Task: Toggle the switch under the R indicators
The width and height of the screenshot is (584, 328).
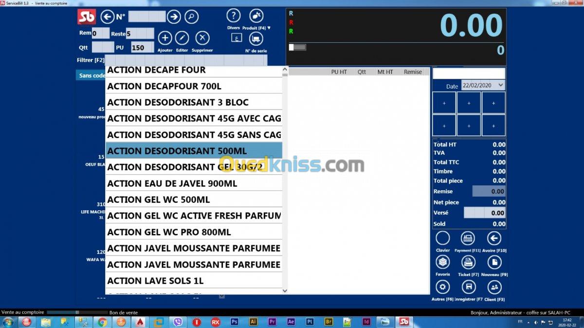Action: (297, 47)
